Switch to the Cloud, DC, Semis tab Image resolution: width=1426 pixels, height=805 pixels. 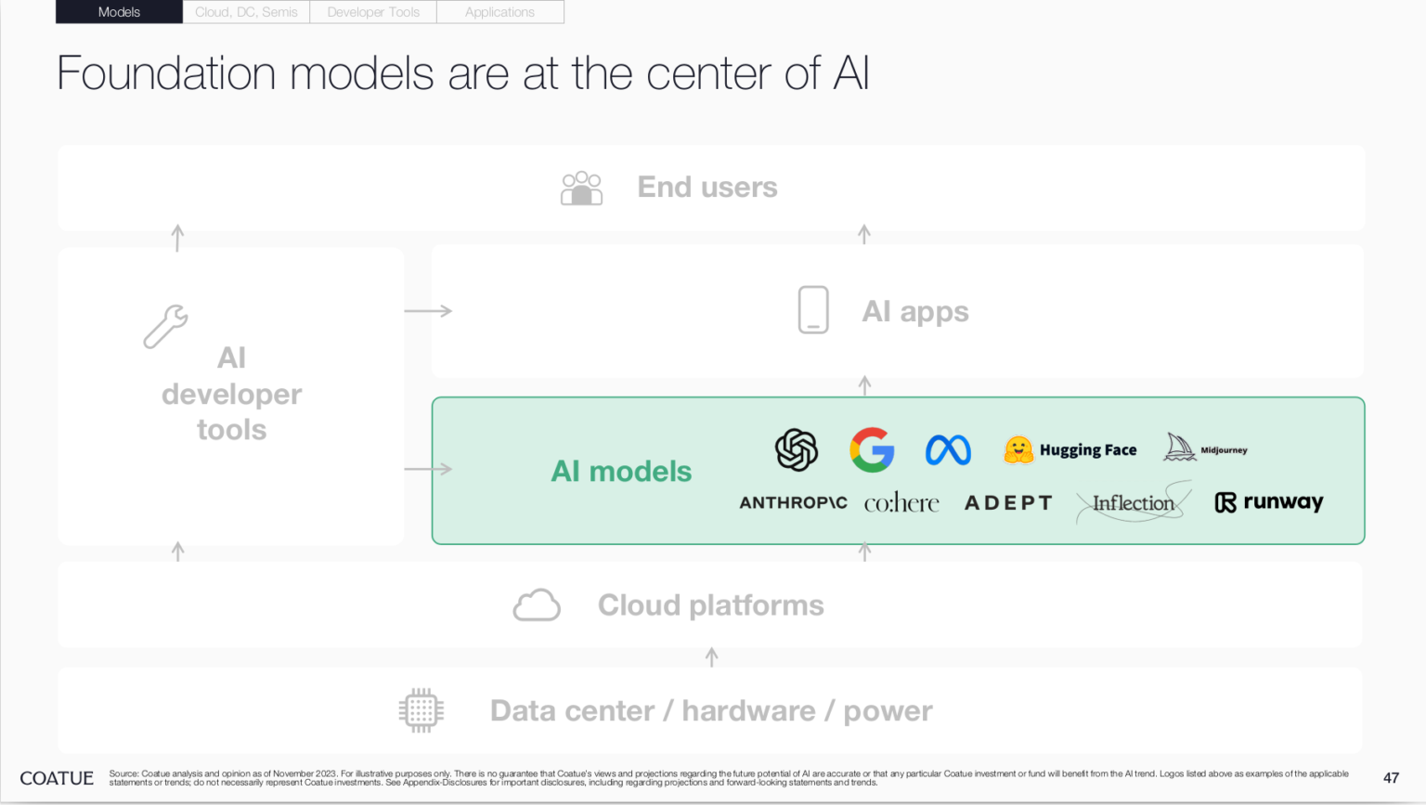coord(246,12)
